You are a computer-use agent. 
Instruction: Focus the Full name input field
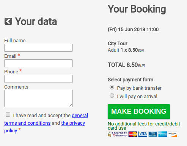38,48
